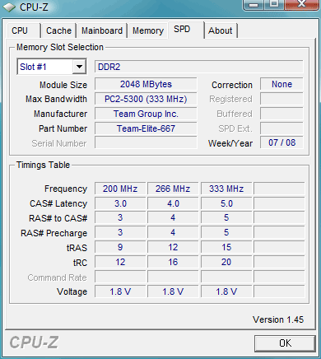Image resolution: width=321 pixels, height=359 pixels.
Task: Select the Team-Elite-667 part number field
Action: 146,128
